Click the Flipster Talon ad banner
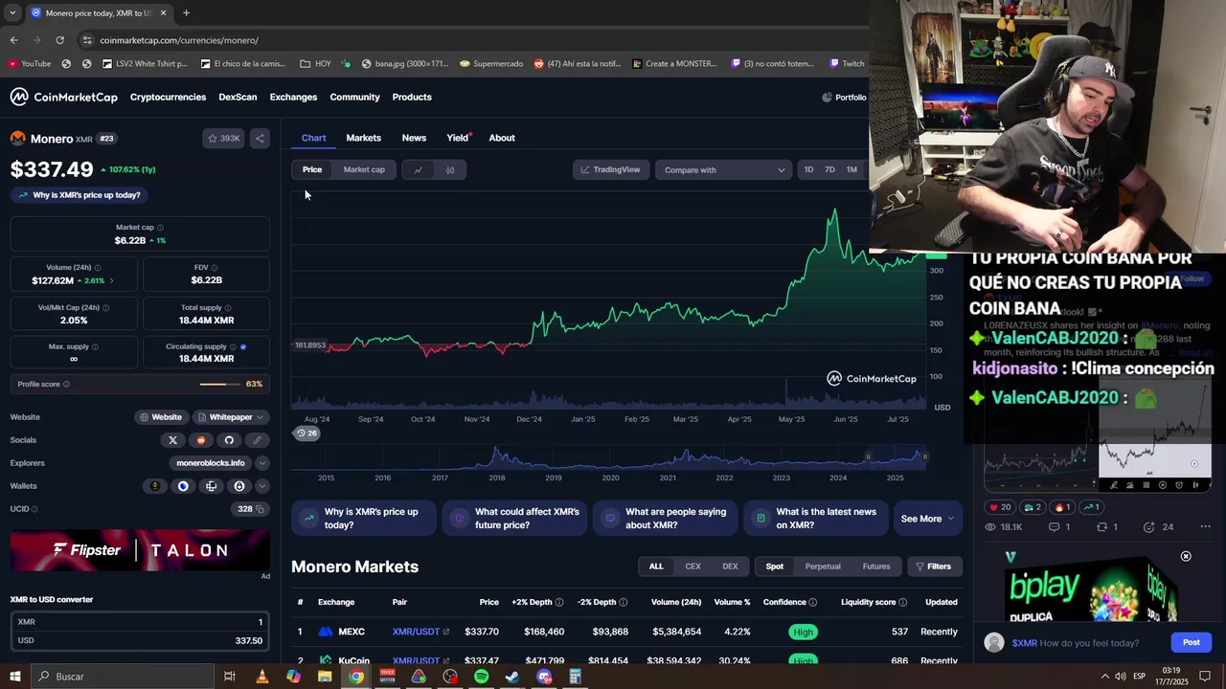Viewport: 1226px width, 689px height. 140,550
